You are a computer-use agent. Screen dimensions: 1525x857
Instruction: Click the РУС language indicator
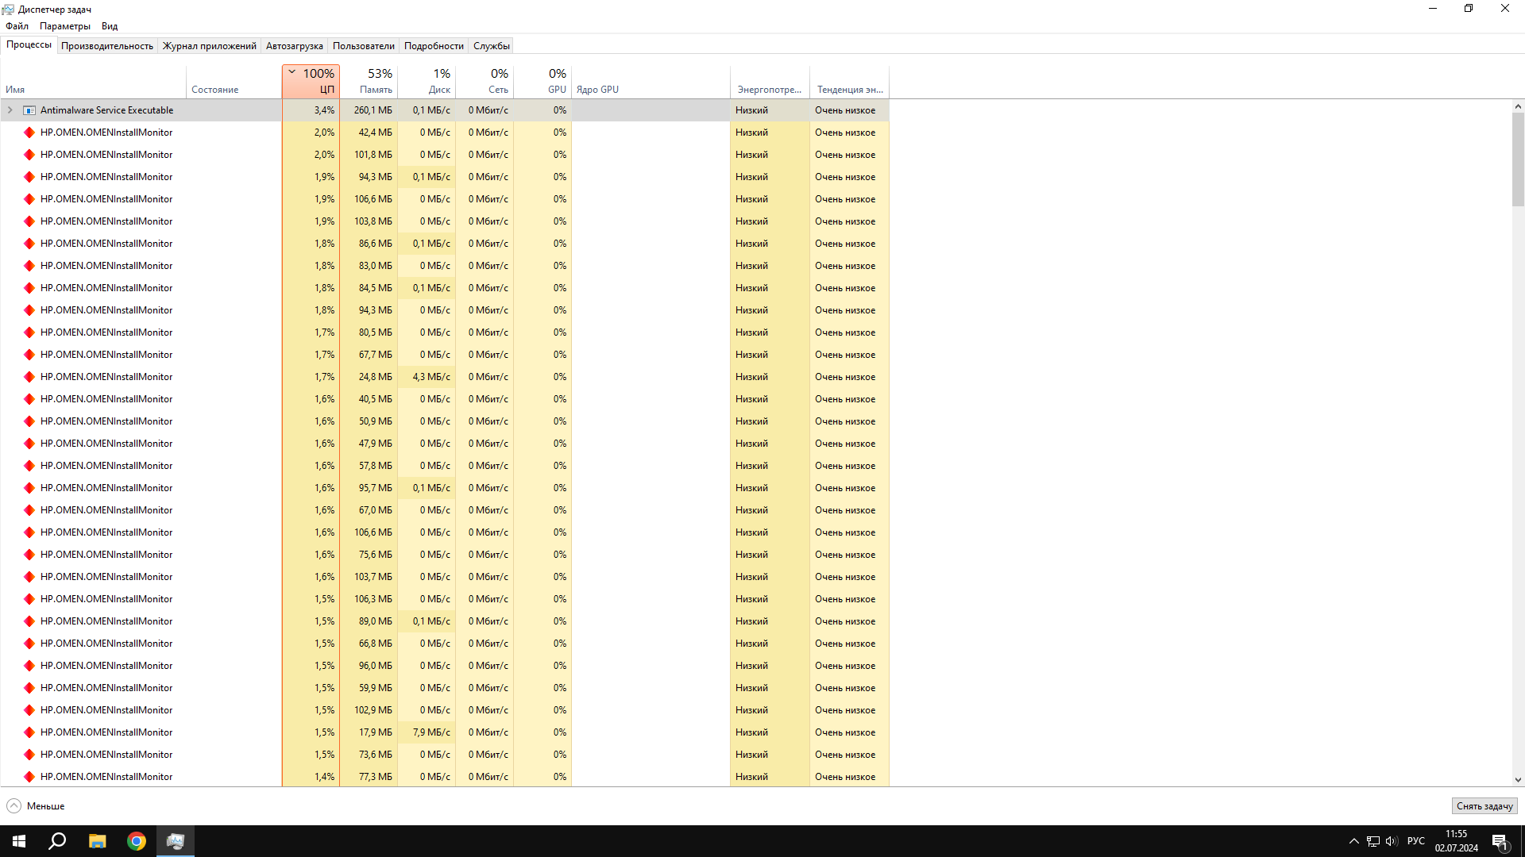click(x=1416, y=840)
